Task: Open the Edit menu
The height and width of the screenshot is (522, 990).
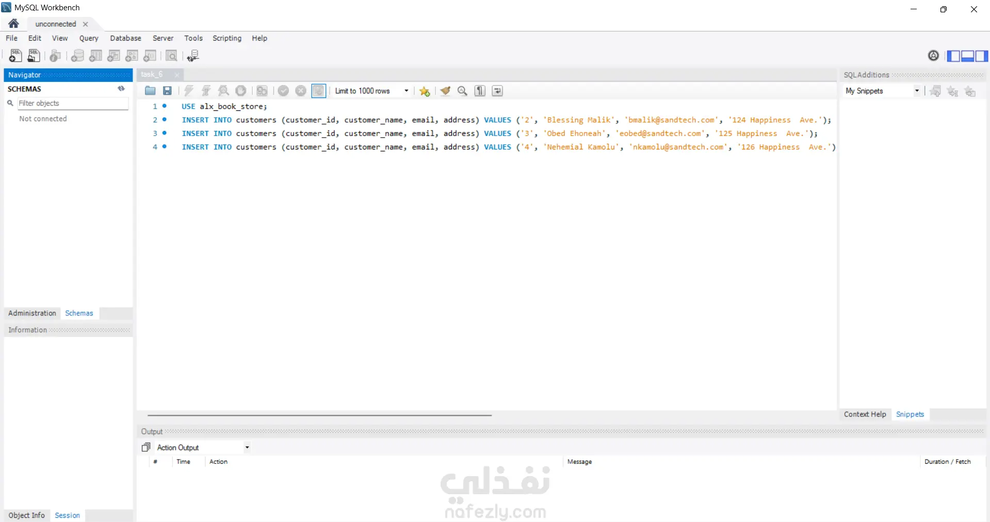Action: [35, 38]
